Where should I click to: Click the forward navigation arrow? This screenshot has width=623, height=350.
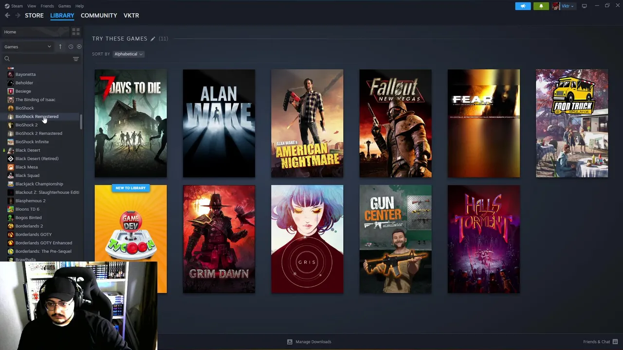[18, 16]
